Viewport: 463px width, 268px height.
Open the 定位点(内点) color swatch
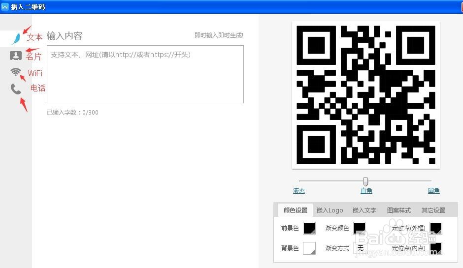click(x=436, y=248)
